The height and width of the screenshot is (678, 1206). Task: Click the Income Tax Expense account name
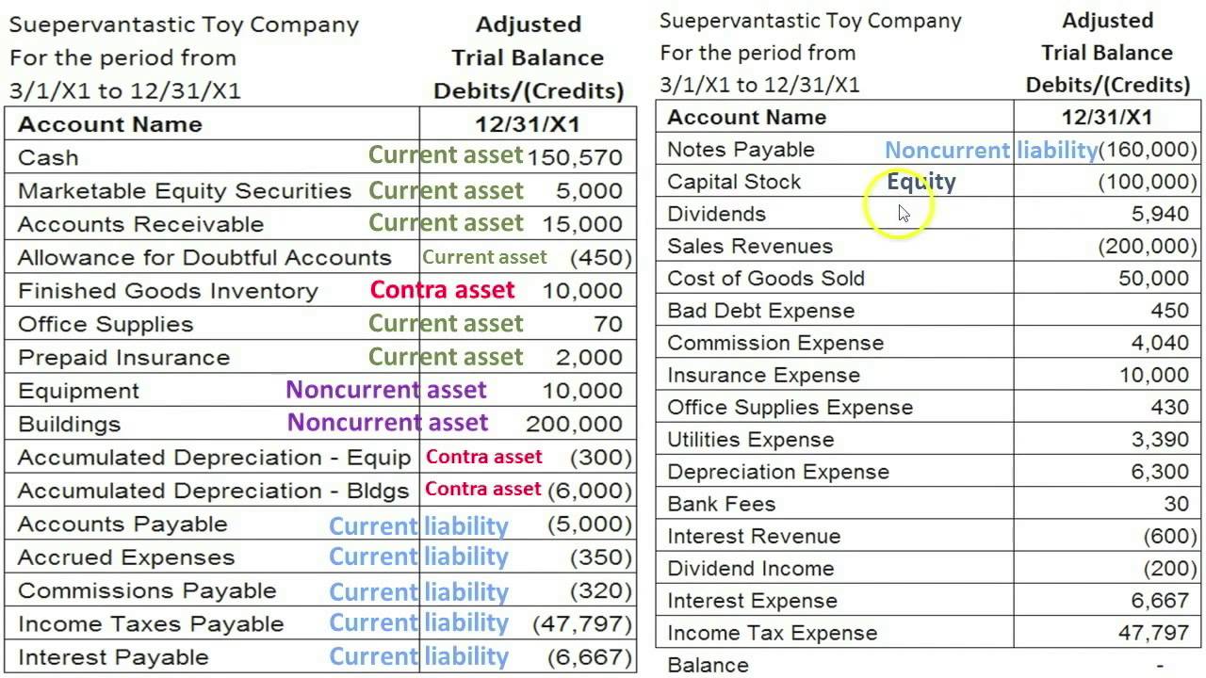click(x=772, y=633)
